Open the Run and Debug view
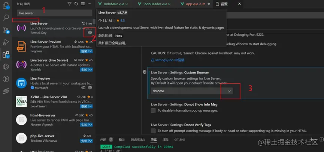This screenshot has height=152, width=324. [6, 42]
